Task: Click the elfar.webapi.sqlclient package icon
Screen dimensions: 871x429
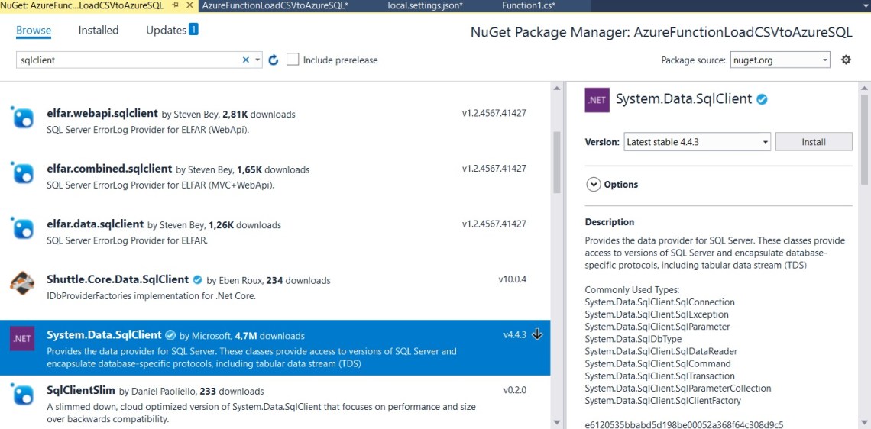Action: coord(23,117)
